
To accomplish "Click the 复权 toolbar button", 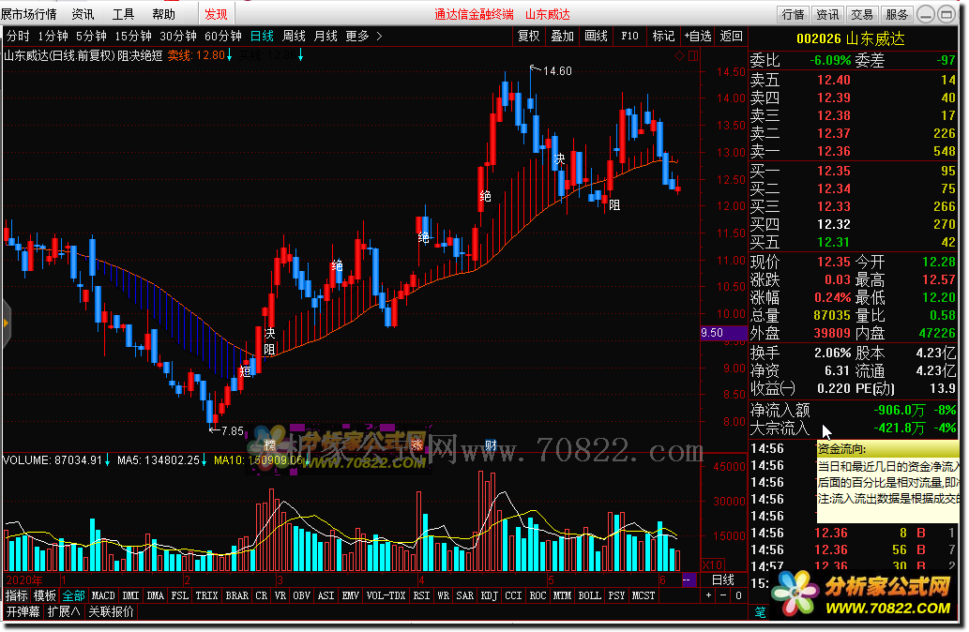I will click(528, 37).
